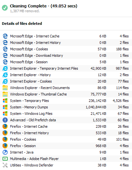This screenshot has width=132, height=170.
Task: Click the Firefox icon beside Internet Cache
Action: tap(5, 126)
